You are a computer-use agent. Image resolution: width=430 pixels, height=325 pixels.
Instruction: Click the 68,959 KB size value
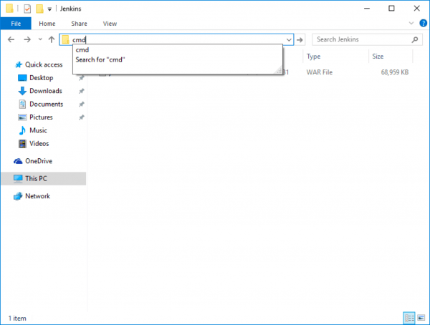395,72
